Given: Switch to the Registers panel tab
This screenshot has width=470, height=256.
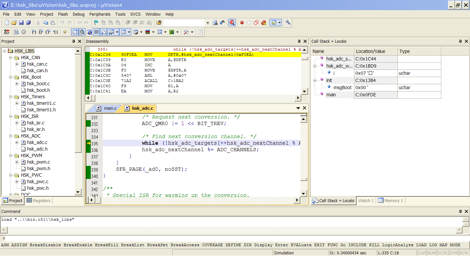Looking at the screenshot, I should 39,201.
